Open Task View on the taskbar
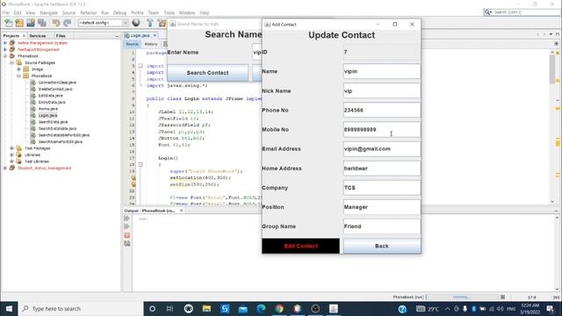The width and height of the screenshot is (562, 316). point(169,308)
